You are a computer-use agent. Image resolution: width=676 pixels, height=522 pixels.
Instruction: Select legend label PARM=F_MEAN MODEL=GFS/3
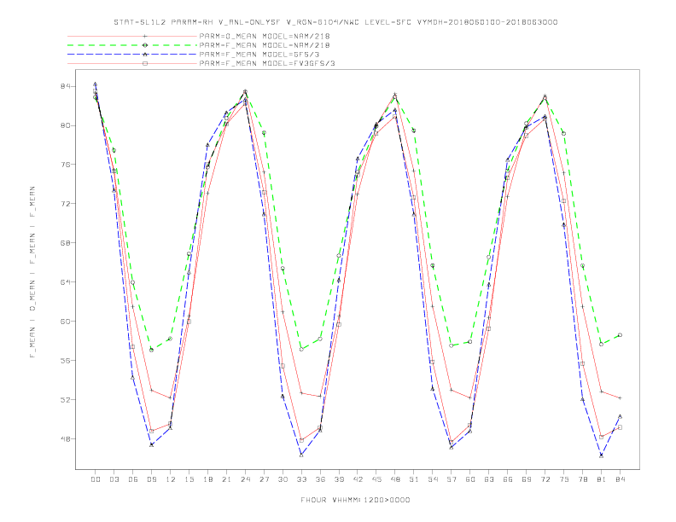tap(259, 55)
